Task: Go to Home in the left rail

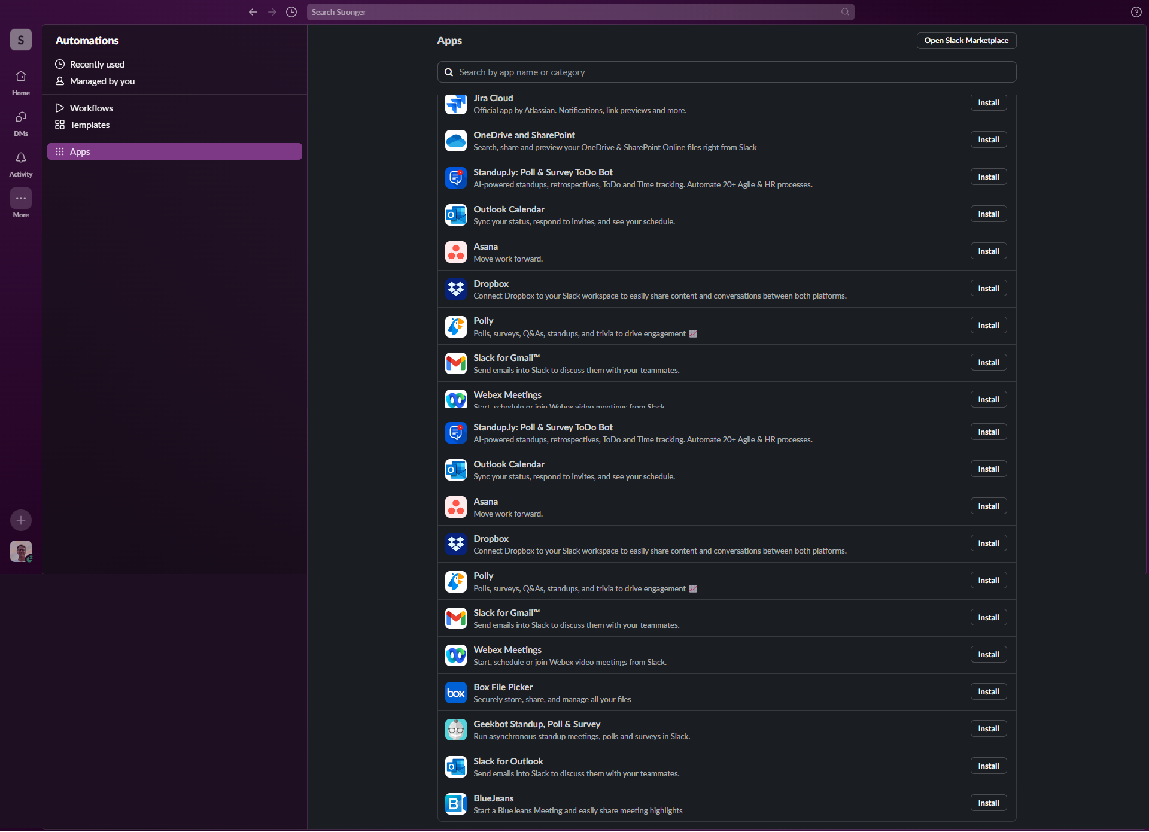Action: click(21, 83)
